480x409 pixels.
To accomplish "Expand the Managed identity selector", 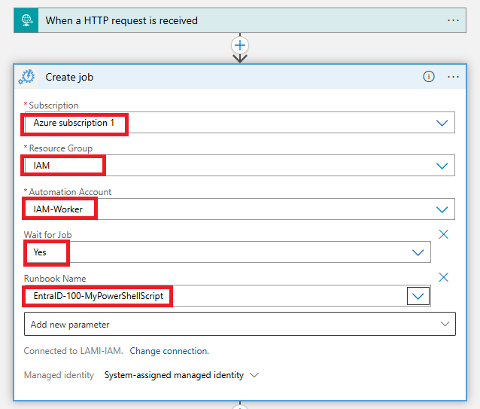I will 254,375.
